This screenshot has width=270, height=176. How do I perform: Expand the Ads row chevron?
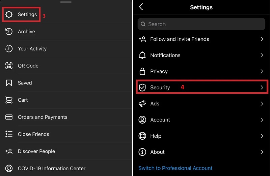[x=262, y=104]
